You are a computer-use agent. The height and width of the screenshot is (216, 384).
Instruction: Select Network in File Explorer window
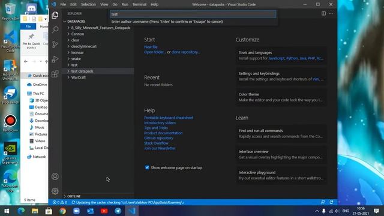tap(37, 157)
